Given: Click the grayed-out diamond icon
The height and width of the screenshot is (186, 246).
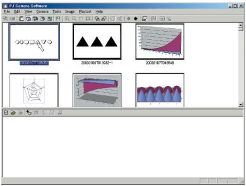Looking at the screenshot, I should tap(129, 19).
